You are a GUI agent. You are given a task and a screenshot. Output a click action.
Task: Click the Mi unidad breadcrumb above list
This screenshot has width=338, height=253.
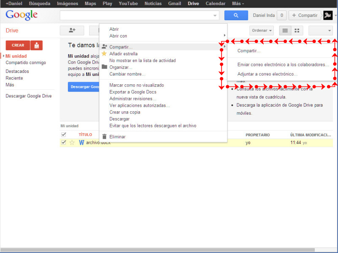(x=69, y=126)
